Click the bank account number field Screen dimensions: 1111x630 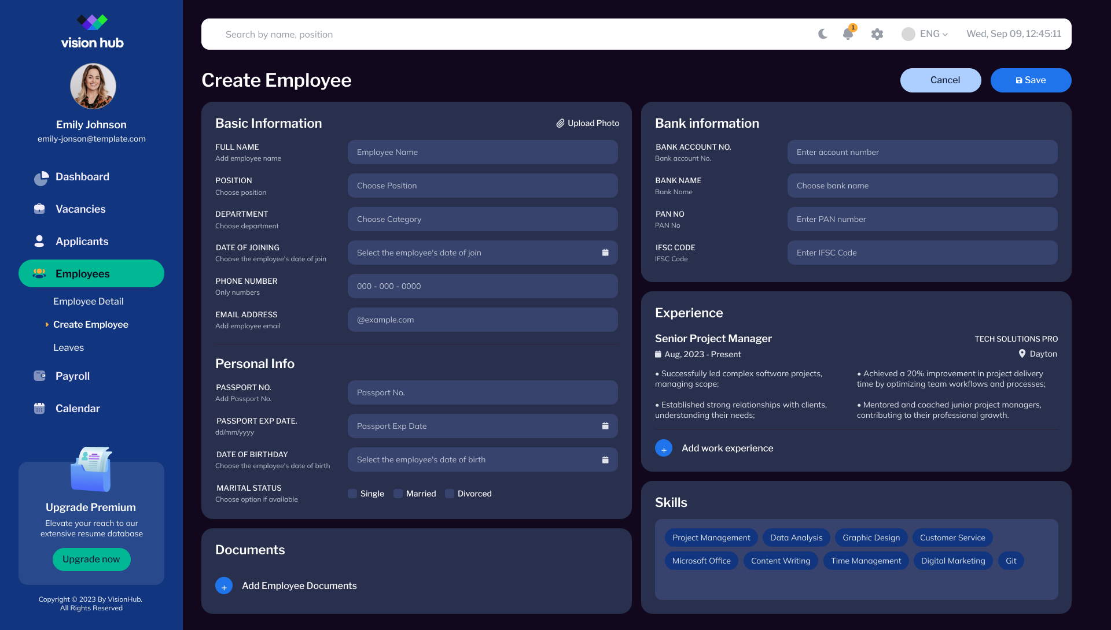[x=922, y=152]
